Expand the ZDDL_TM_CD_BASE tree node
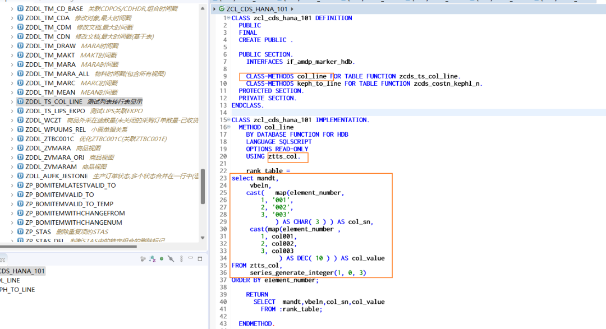The height and width of the screenshot is (329, 606). (12, 8)
